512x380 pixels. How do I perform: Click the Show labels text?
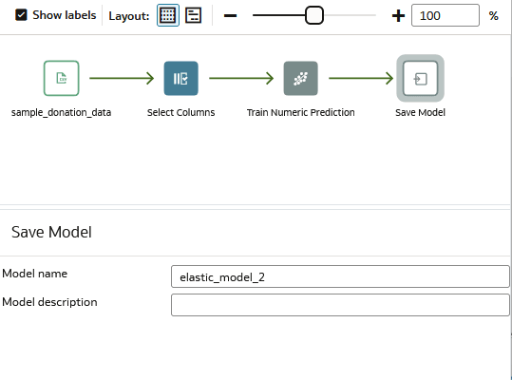pos(65,15)
